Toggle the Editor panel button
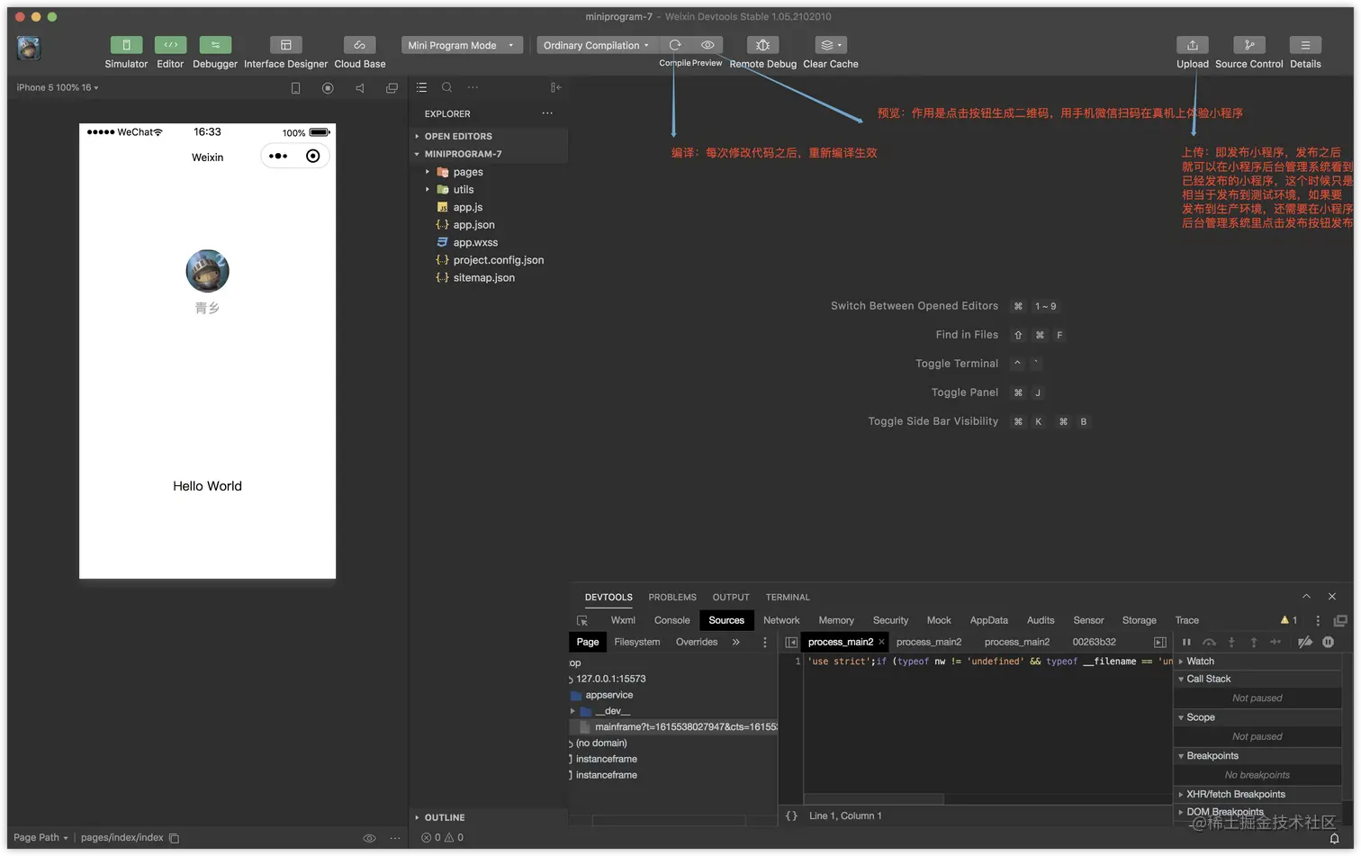1361x856 pixels. (x=170, y=45)
